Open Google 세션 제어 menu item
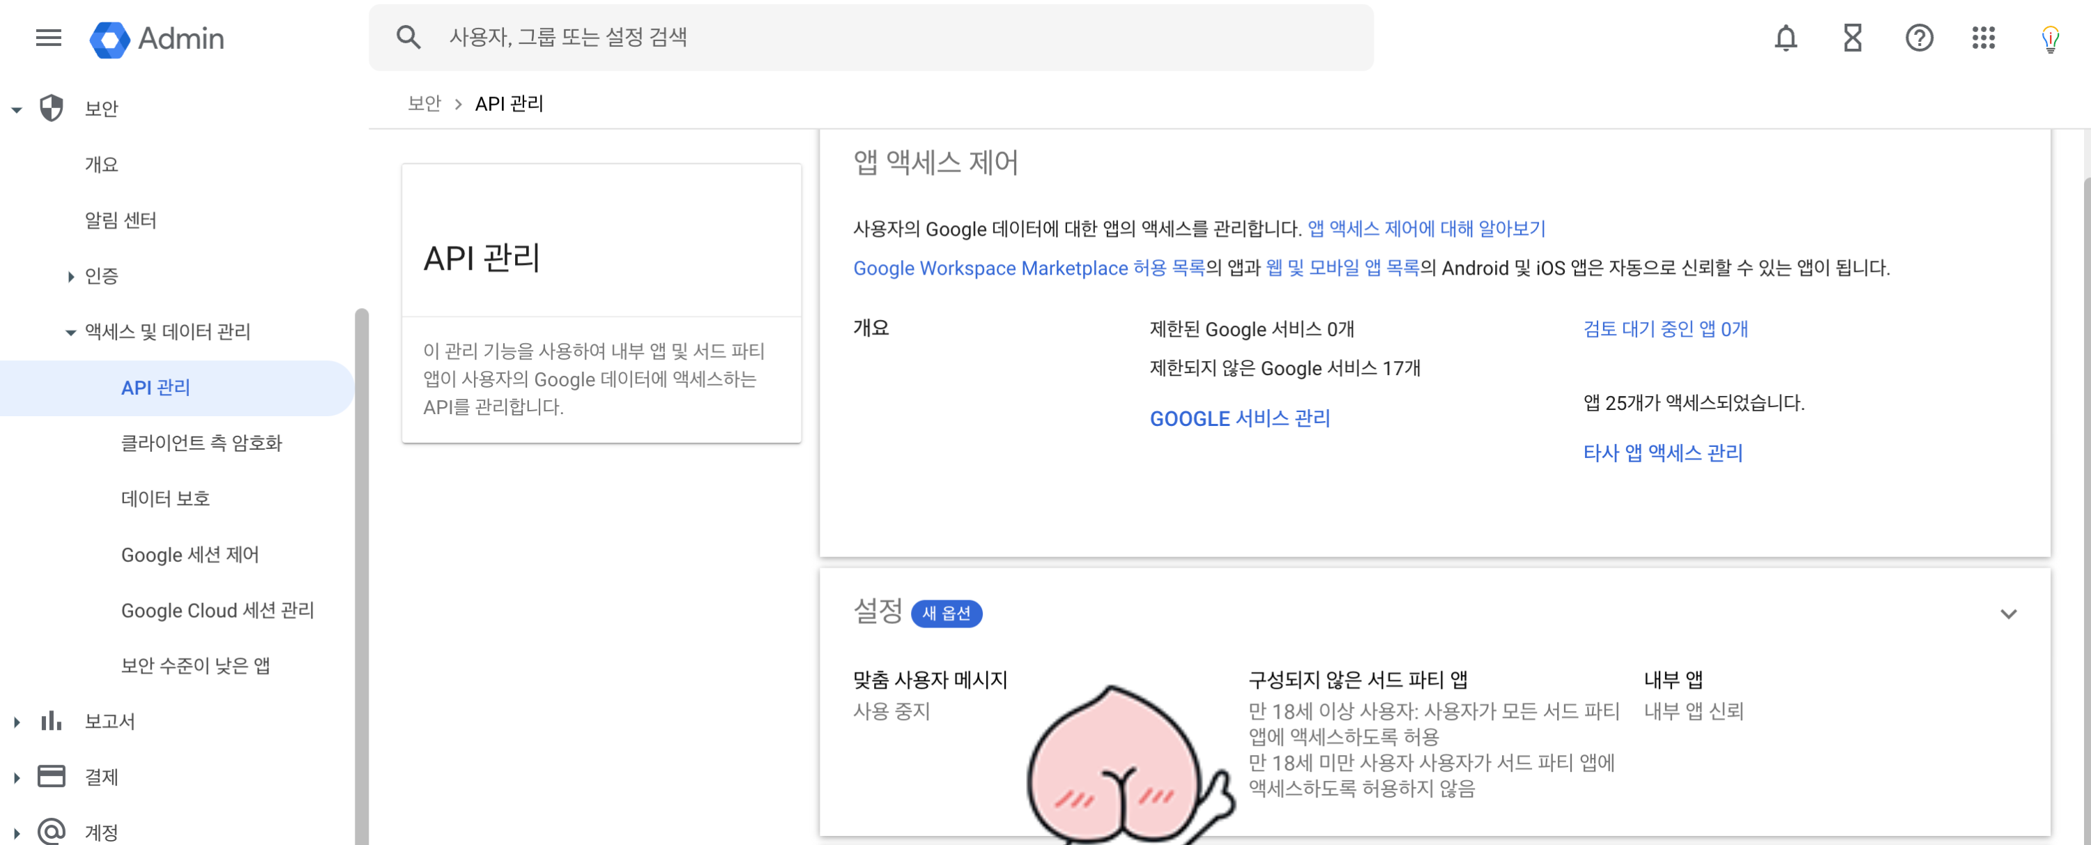 [190, 554]
